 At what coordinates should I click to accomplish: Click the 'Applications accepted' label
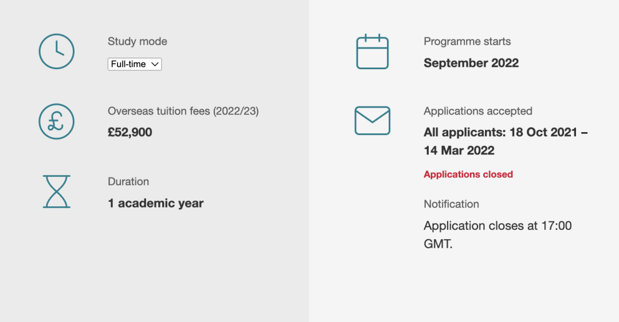click(x=478, y=112)
